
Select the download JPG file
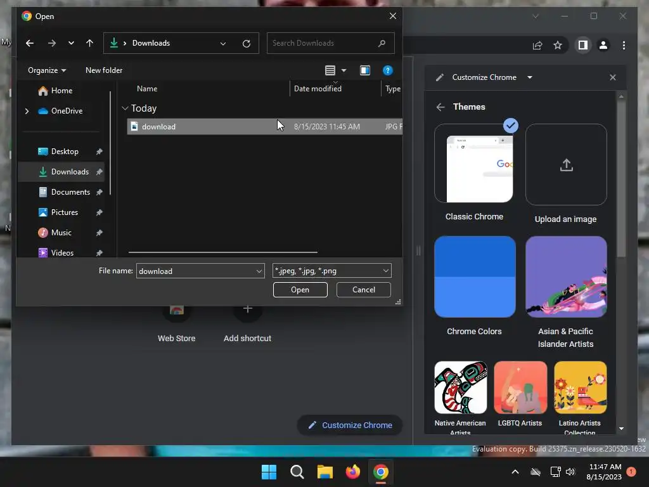pos(264,127)
